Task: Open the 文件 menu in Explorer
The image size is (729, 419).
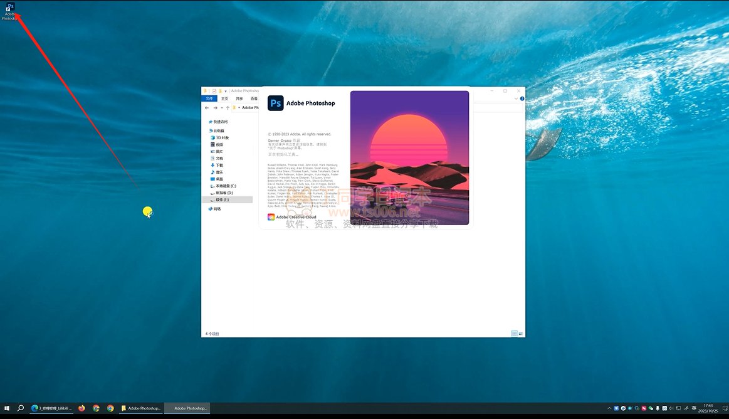Action: click(210, 98)
